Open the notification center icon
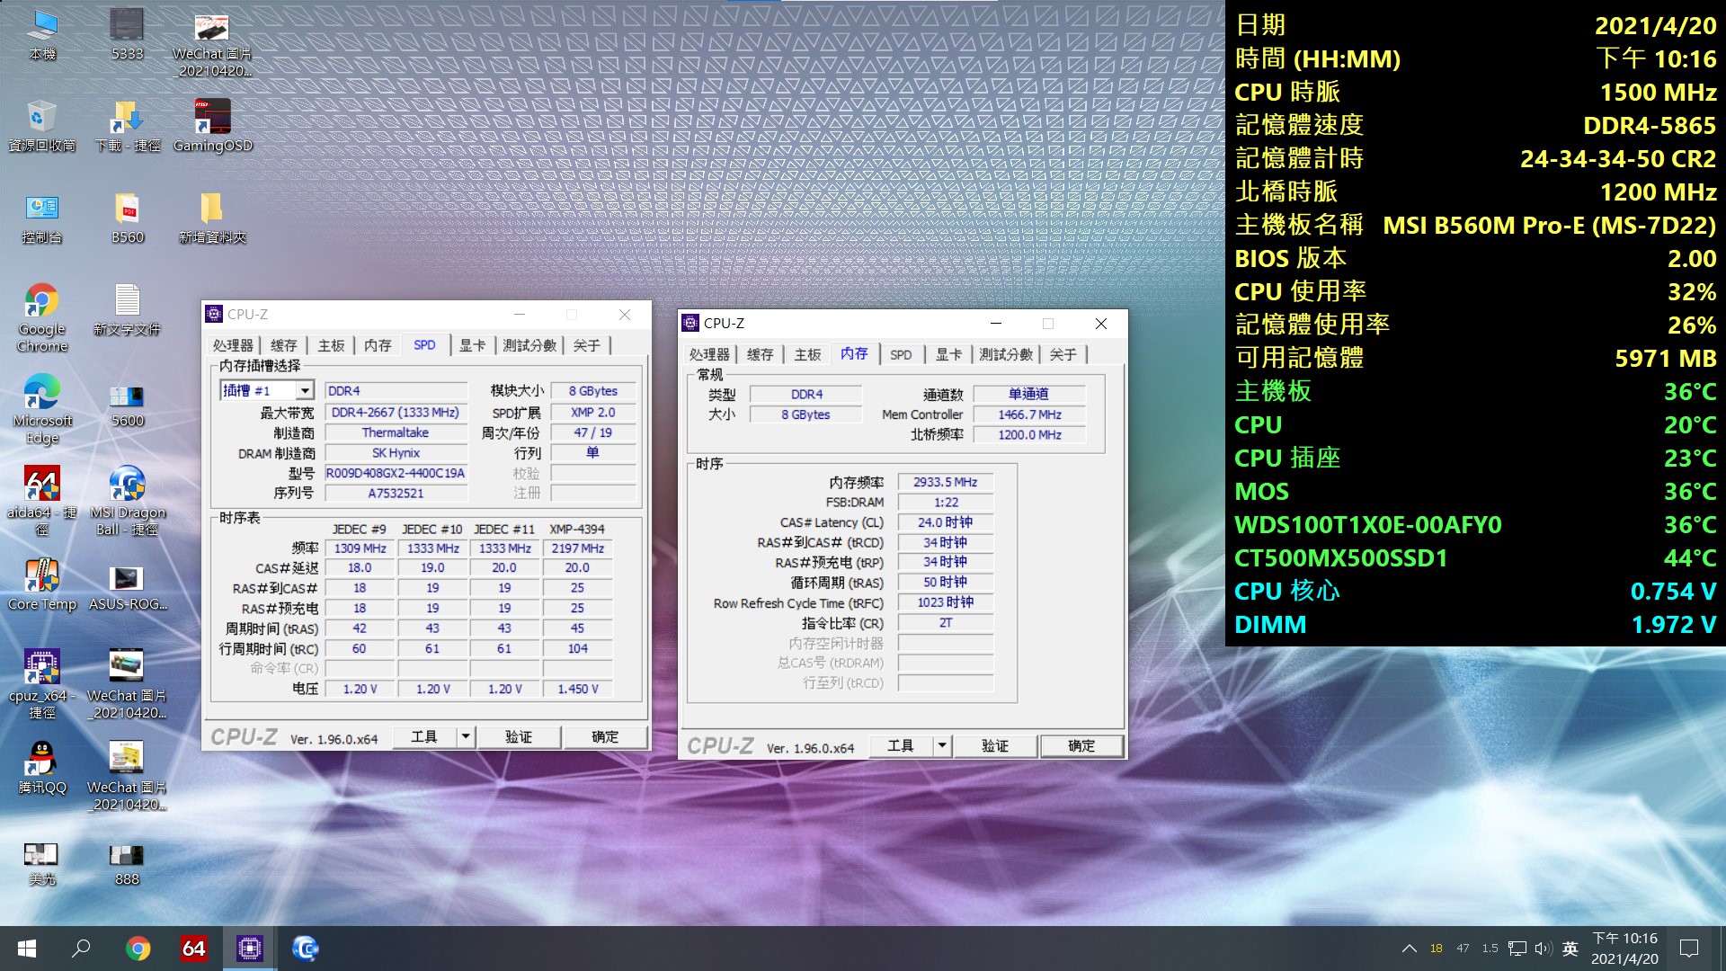This screenshot has width=1726, height=971. 1689,949
